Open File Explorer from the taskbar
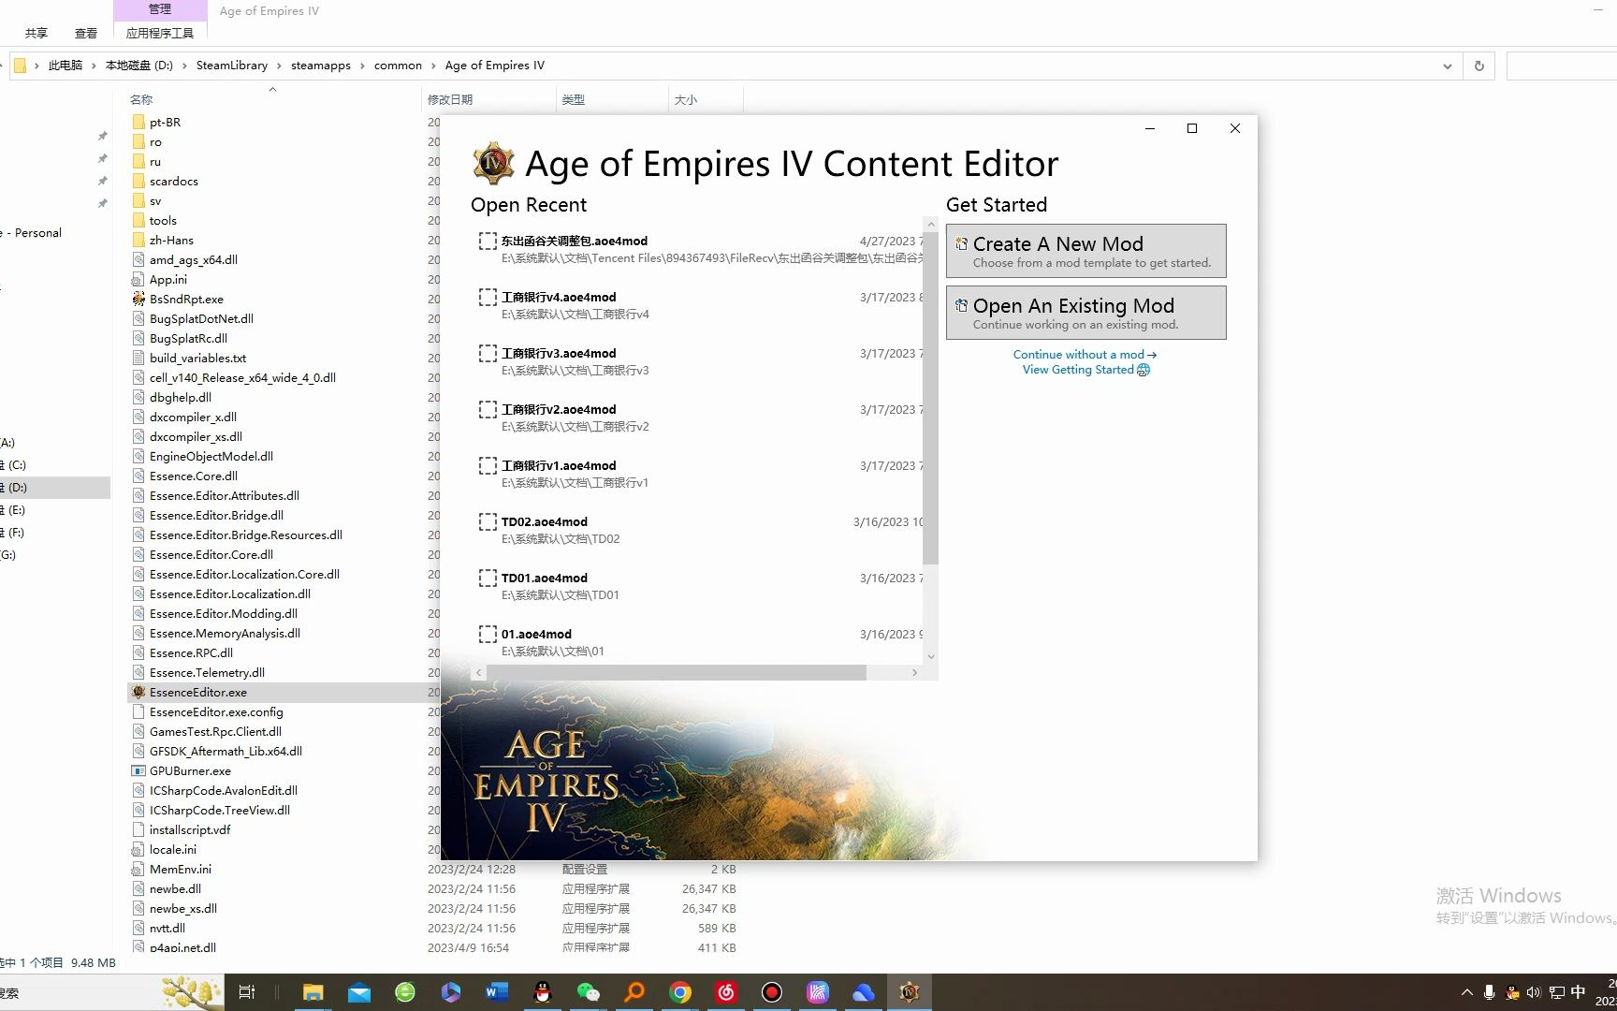1617x1011 pixels. click(x=313, y=992)
